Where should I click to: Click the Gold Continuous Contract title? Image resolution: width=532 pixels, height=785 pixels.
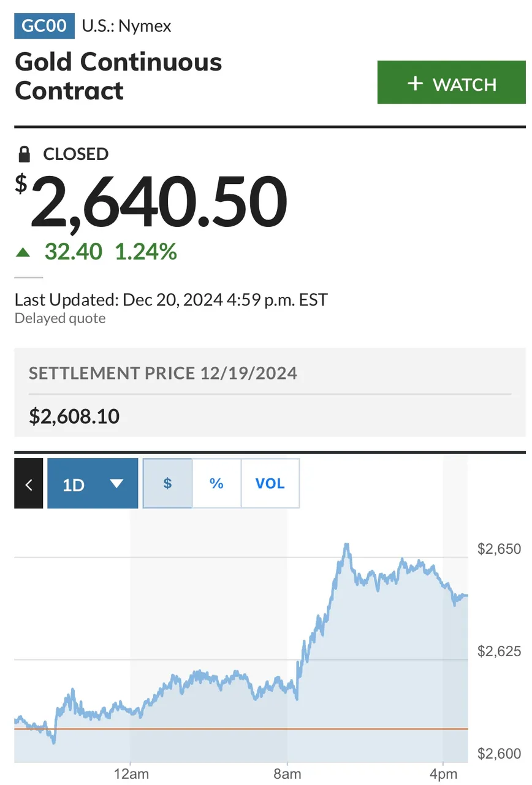(118, 76)
